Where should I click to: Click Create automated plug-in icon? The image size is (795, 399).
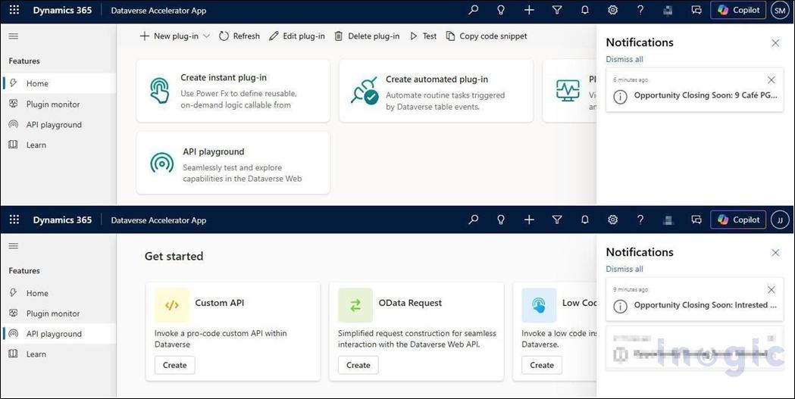coord(365,90)
